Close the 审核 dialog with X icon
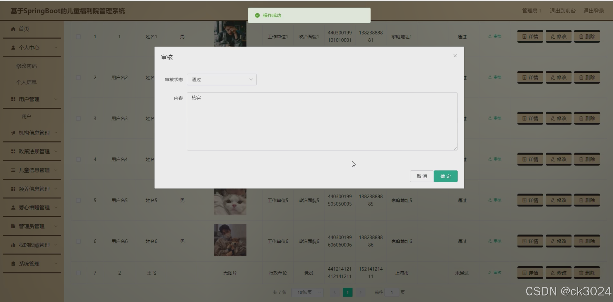 (x=455, y=56)
